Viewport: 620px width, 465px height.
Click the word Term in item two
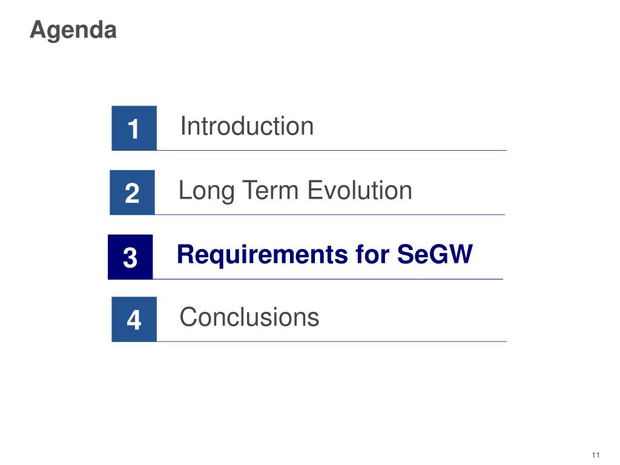[271, 190]
